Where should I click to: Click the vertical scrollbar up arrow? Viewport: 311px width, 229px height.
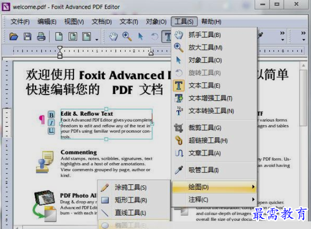pyautogui.click(x=303, y=66)
